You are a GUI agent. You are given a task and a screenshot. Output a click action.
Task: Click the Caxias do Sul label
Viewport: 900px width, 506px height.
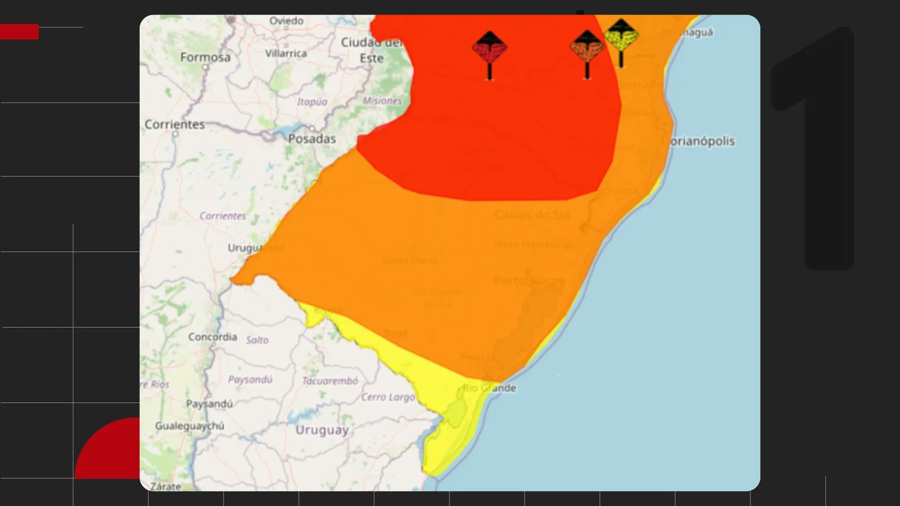(532, 214)
